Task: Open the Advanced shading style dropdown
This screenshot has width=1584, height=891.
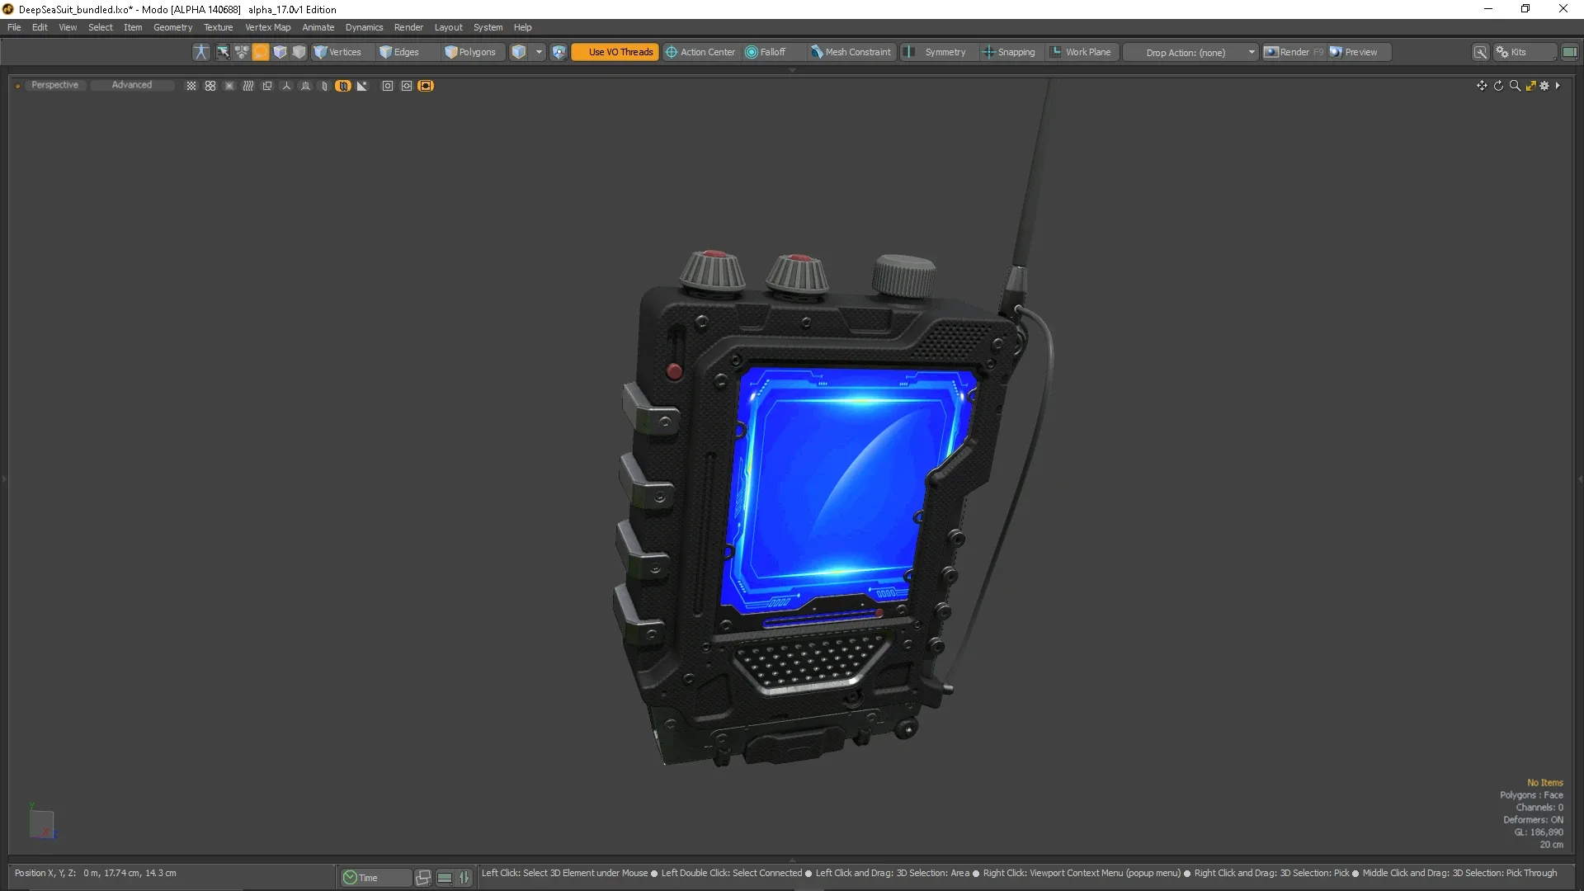Action: point(132,85)
